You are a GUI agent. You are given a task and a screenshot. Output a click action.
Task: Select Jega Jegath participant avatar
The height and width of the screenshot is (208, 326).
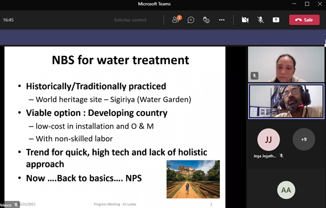point(268,140)
